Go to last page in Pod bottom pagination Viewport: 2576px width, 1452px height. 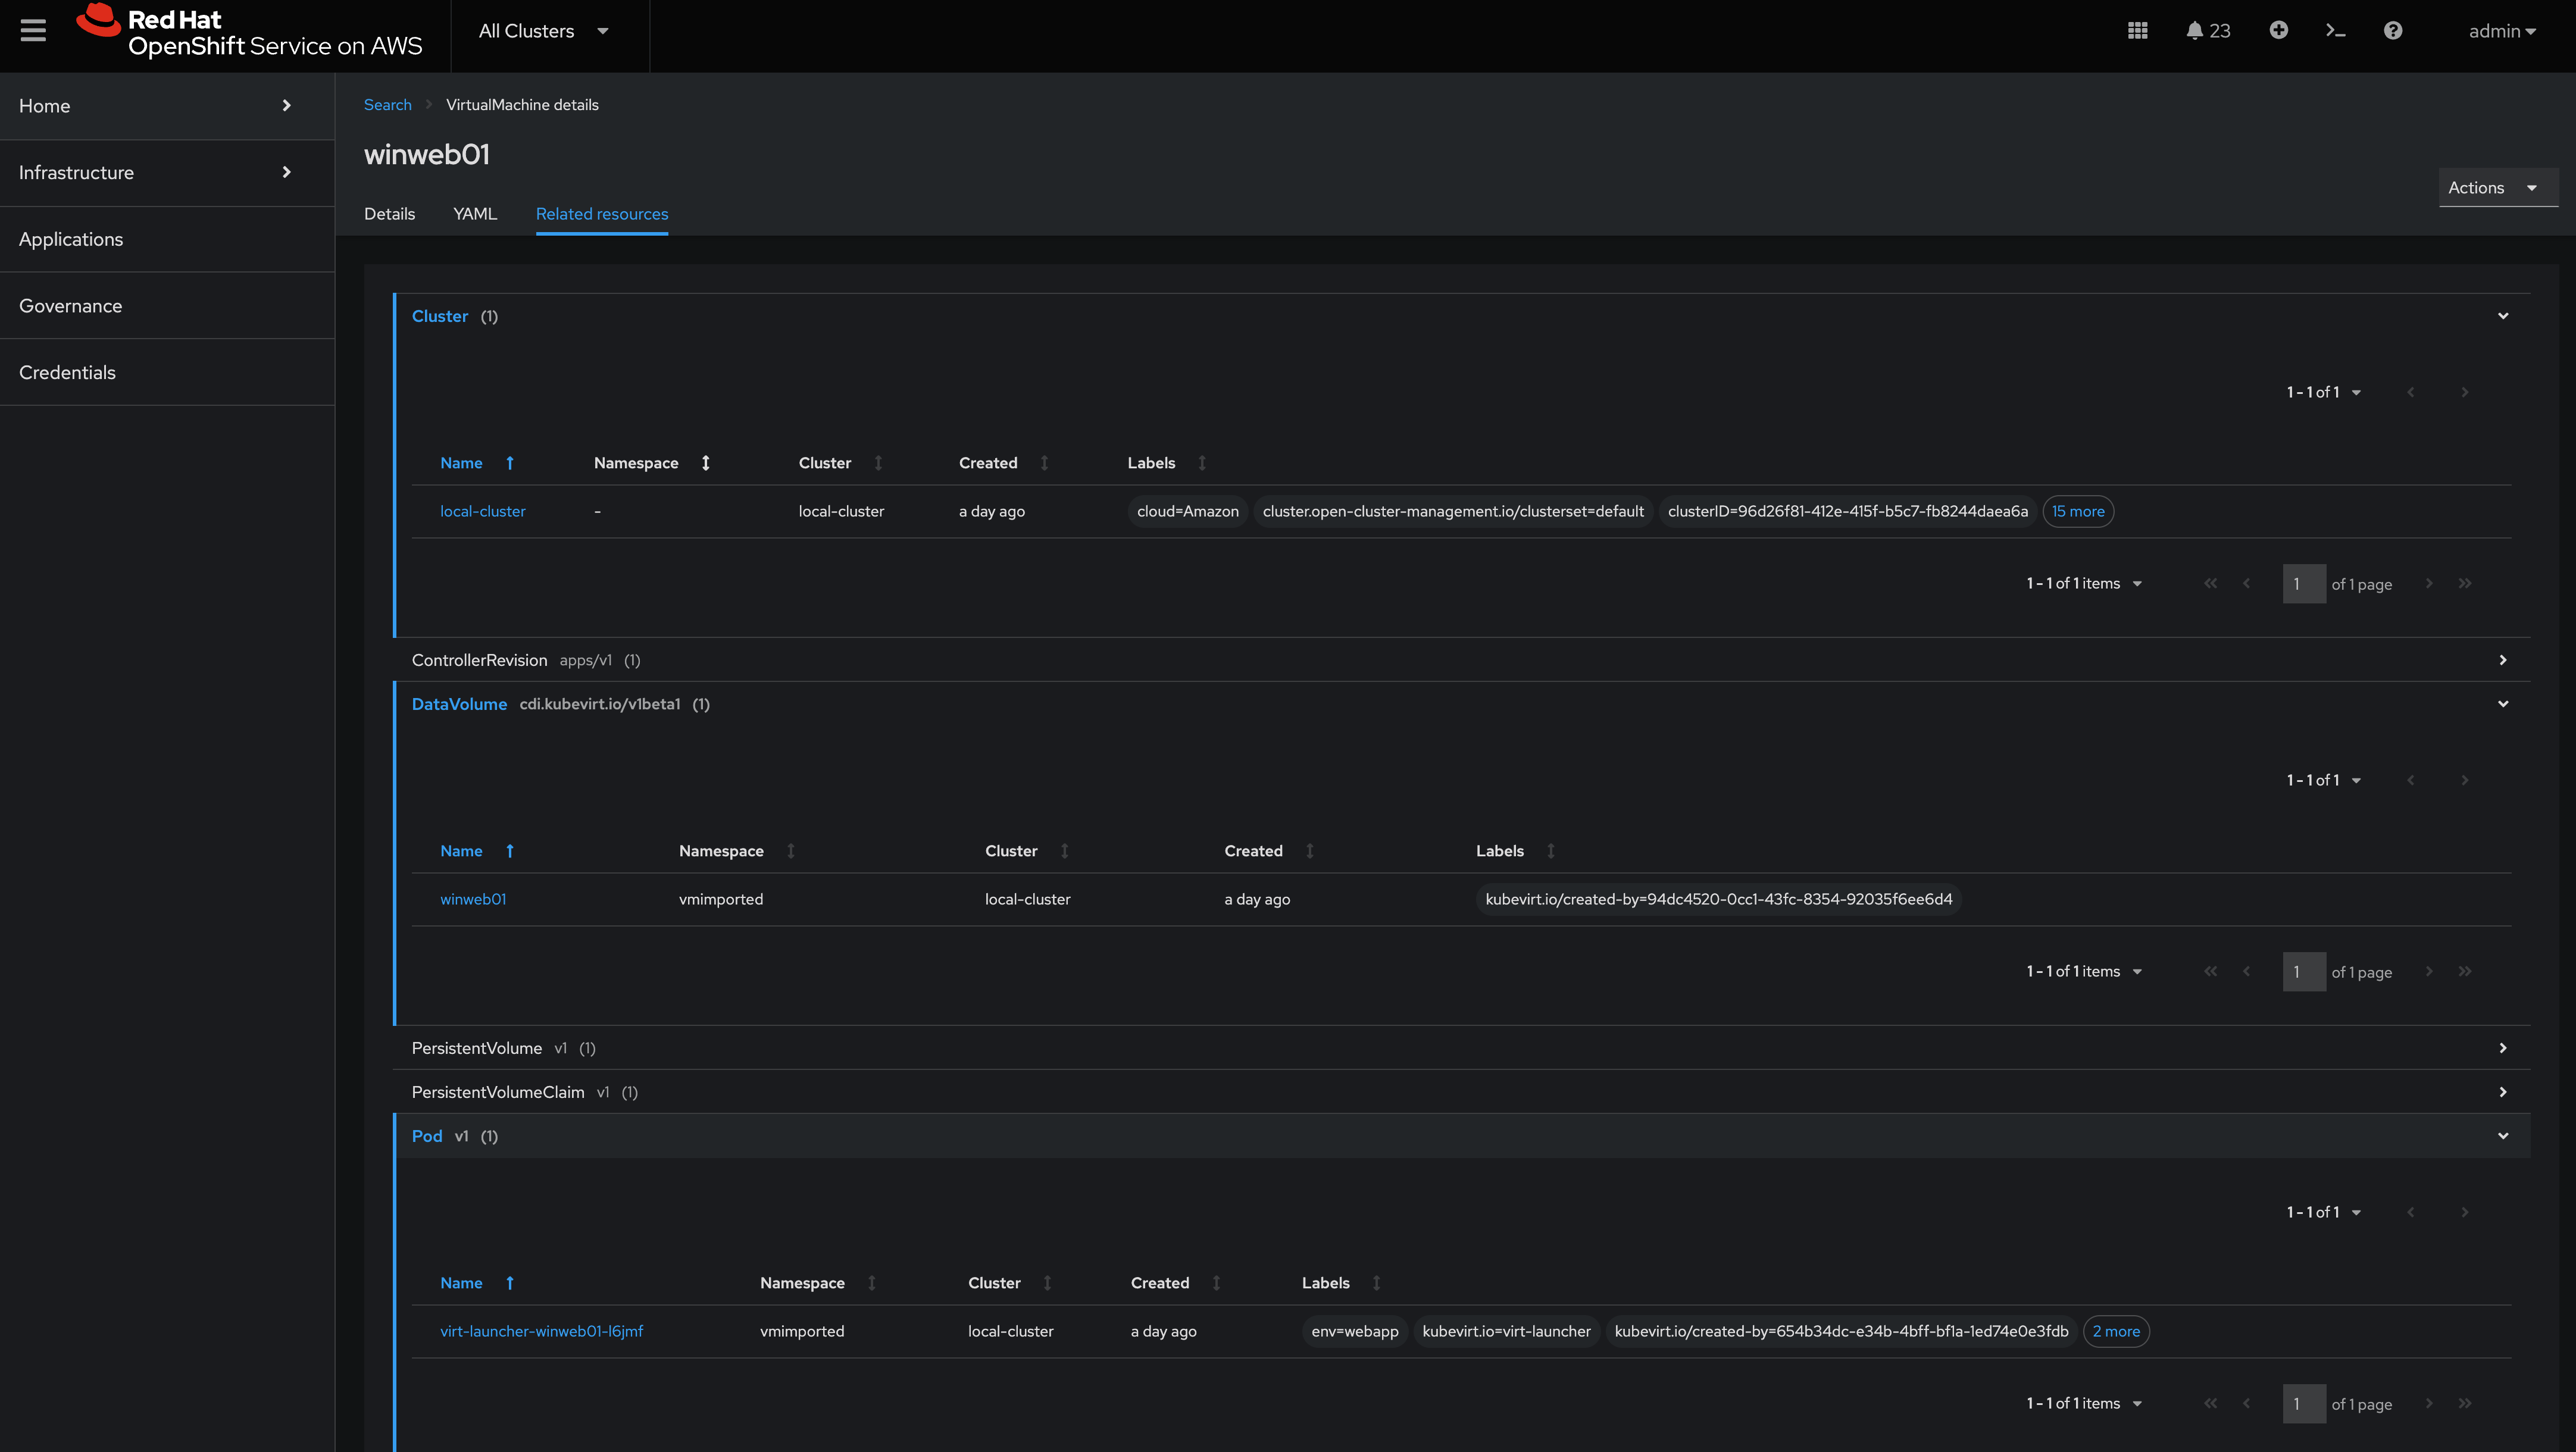pos(2465,1404)
